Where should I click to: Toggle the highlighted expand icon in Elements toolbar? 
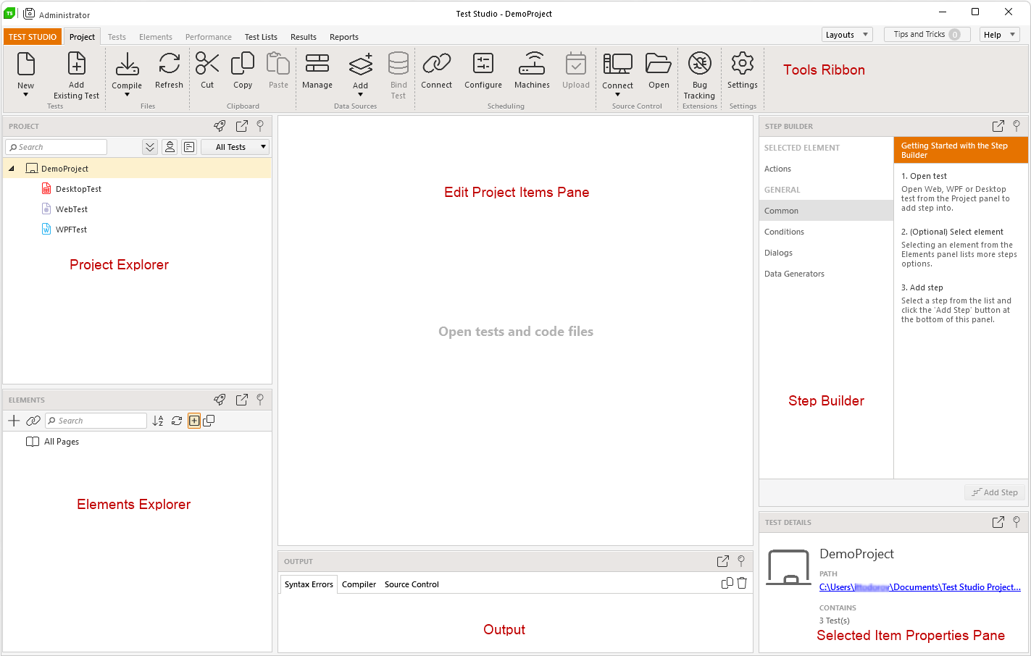tap(194, 421)
